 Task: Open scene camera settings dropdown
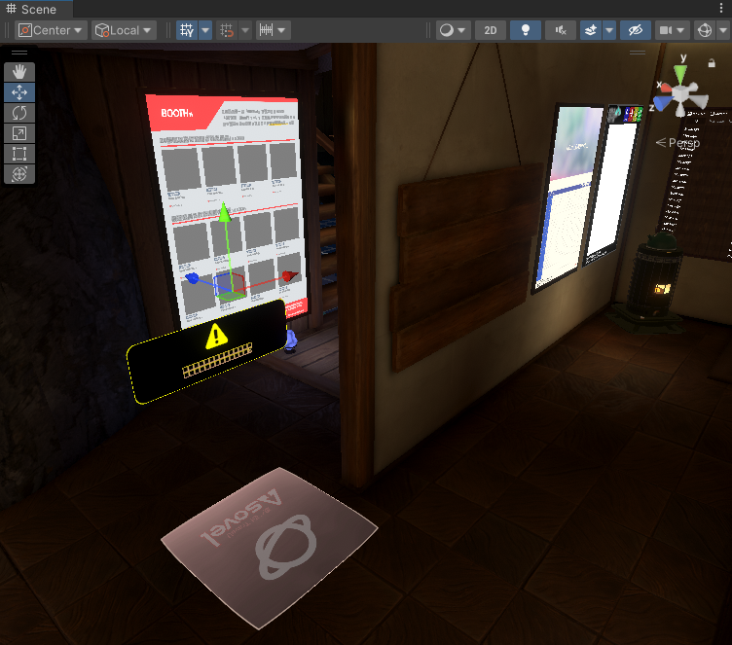click(672, 30)
